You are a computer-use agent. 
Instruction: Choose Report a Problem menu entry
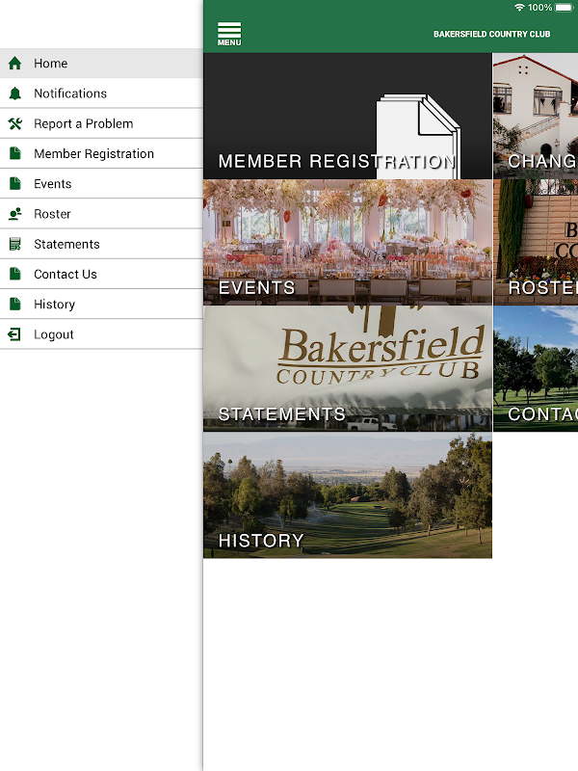[101, 123]
